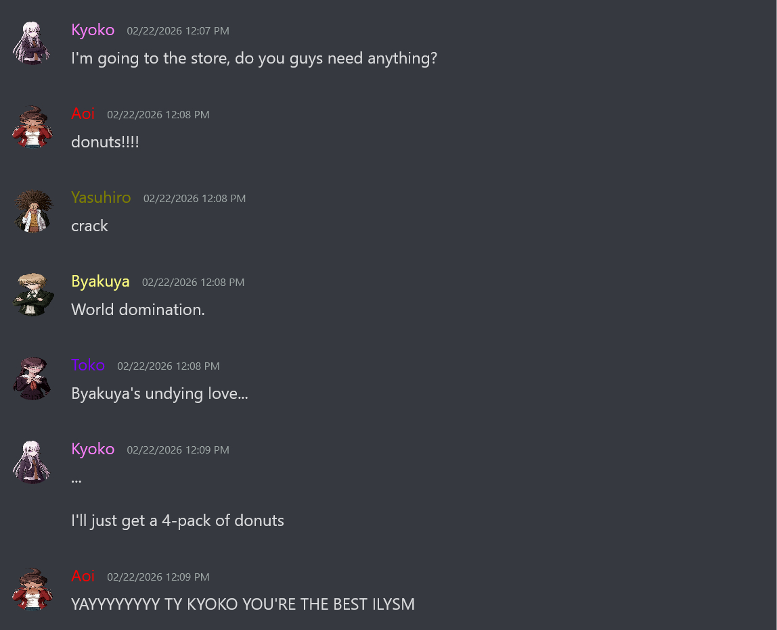Click the pink Kyoko username at the top
Image resolution: width=777 pixels, height=630 pixels.
coord(93,30)
